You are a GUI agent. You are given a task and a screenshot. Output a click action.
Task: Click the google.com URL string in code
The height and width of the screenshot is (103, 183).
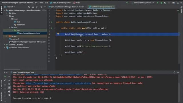(x=95, y=46)
